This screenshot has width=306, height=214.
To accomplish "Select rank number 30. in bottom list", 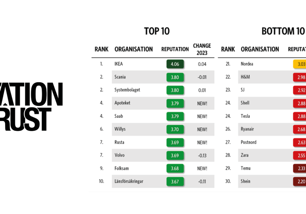I will 228,181.
